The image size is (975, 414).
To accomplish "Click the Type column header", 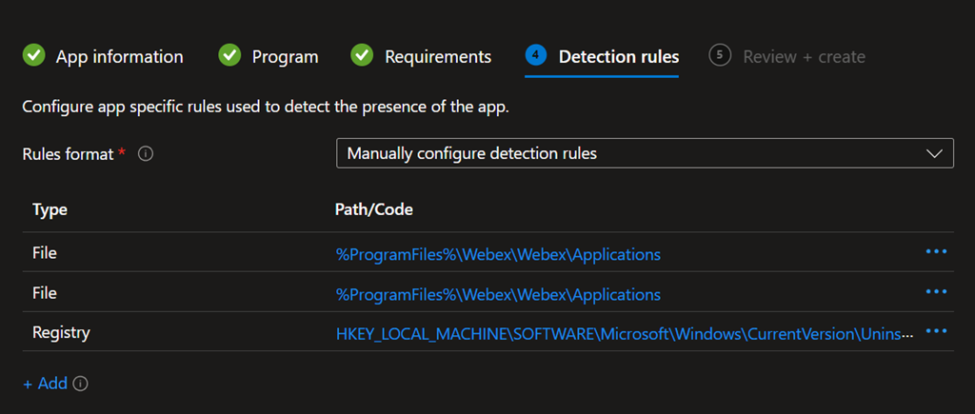I will (x=50, y=209).
